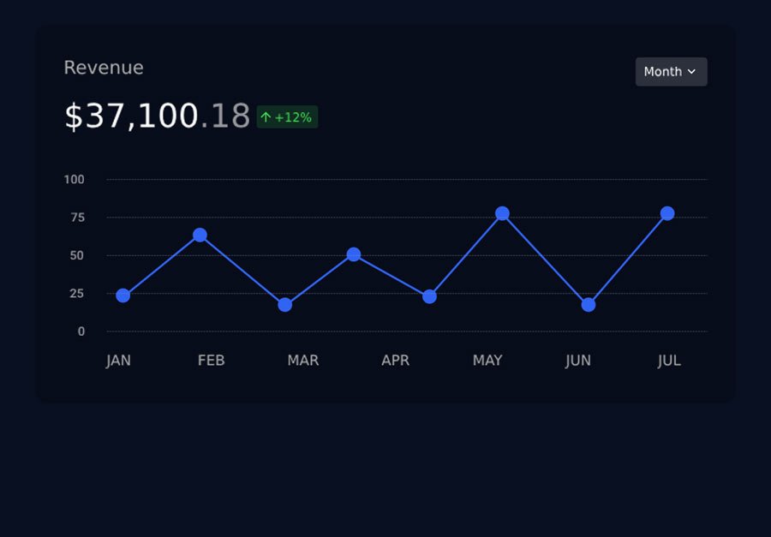Select the data point just right of APR
Screen dimensions: 771x537
point(429,296)
